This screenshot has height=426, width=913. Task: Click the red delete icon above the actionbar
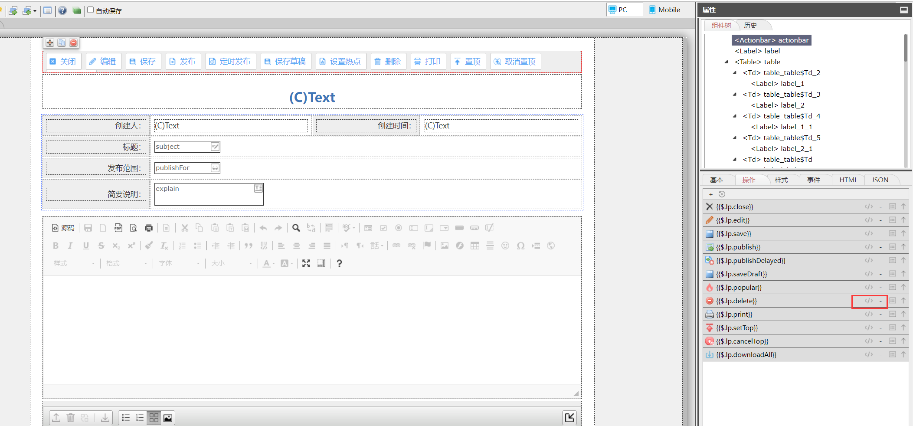tap(73, 43)
